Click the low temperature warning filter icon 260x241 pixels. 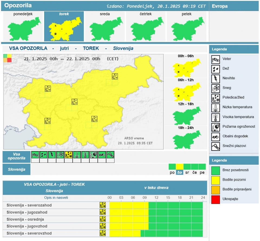click(77, 155)
